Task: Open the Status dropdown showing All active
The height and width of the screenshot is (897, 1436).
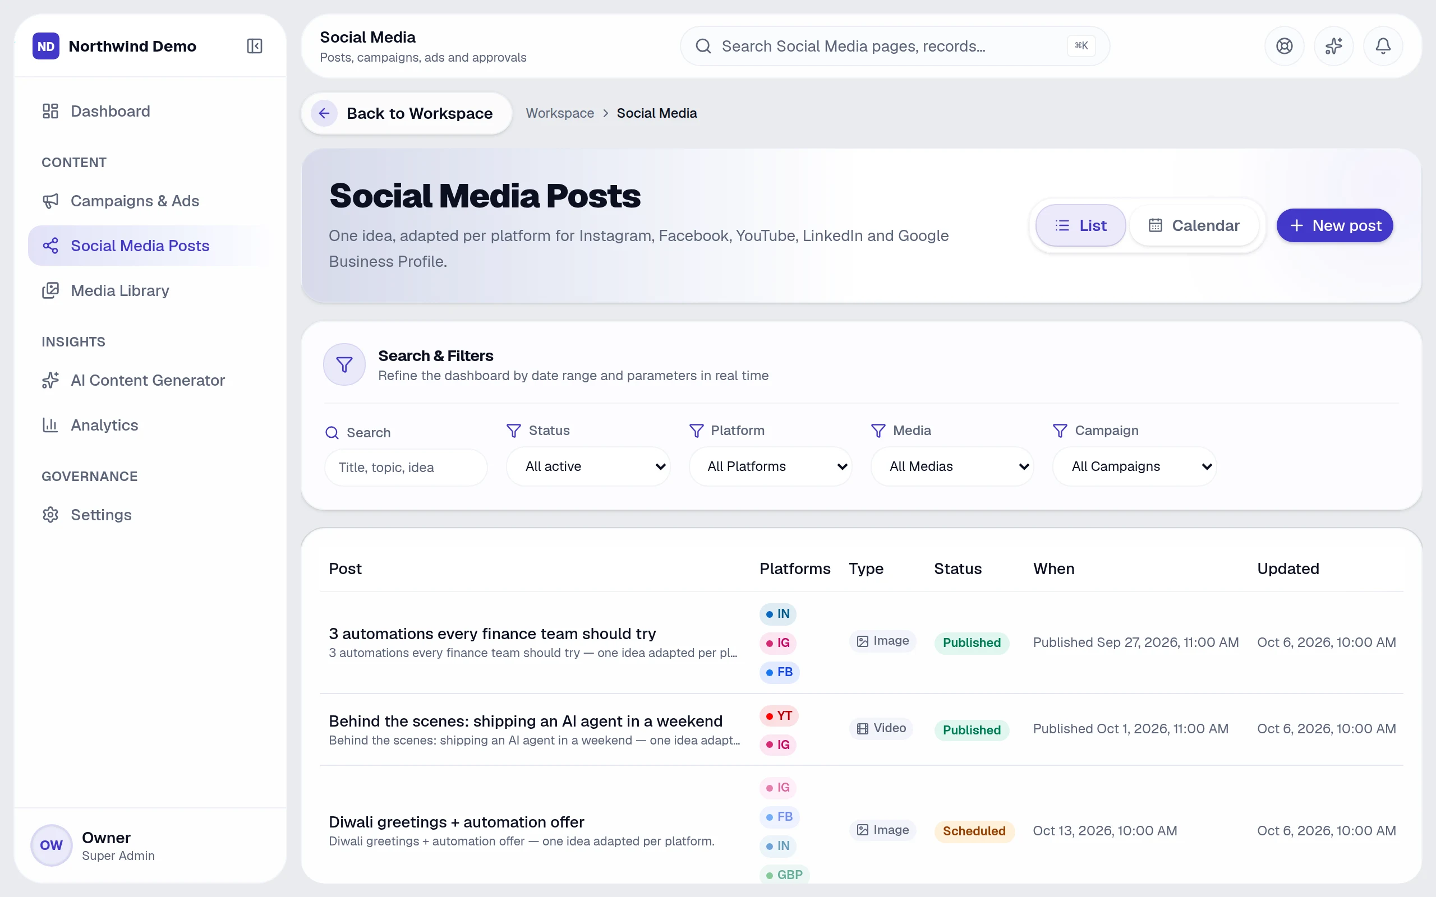Action: 588,466
